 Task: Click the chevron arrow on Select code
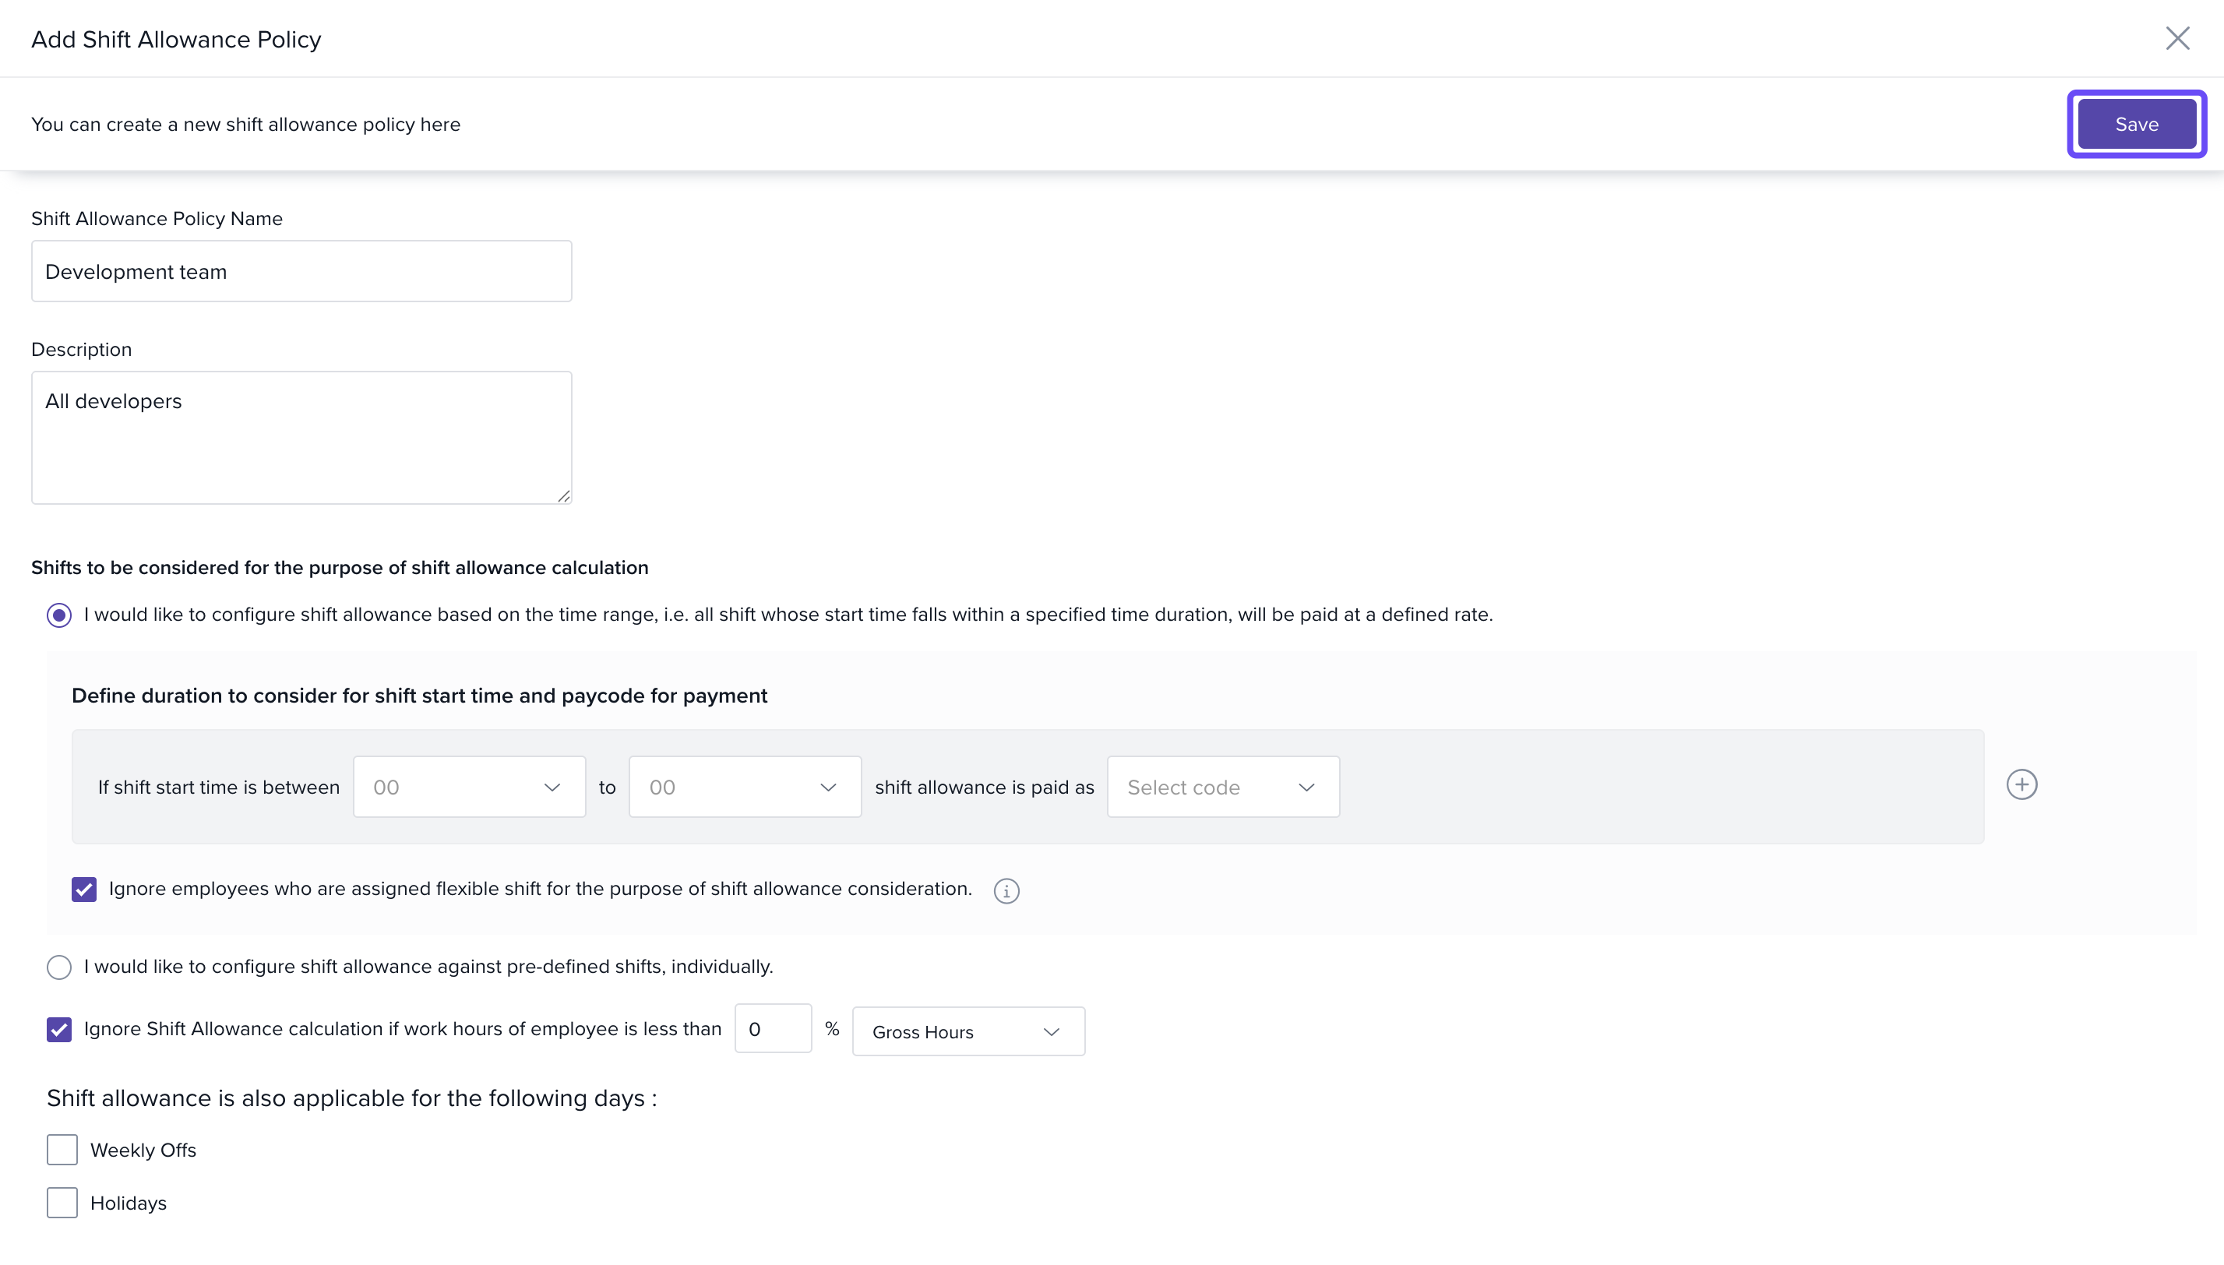pos(1306,788)
